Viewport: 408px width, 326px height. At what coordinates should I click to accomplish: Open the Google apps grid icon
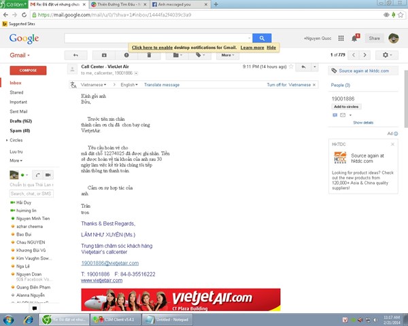pyautogui.click(x=341, y=38)
